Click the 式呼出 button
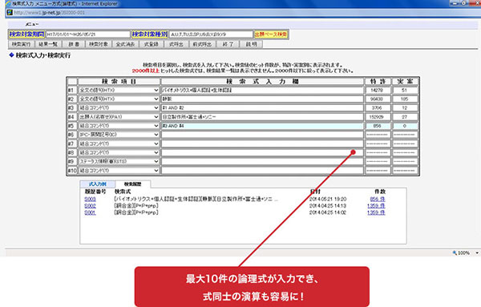Image resolution: width=481 pixels, height=307 pixels. click(x=176, y=44)
